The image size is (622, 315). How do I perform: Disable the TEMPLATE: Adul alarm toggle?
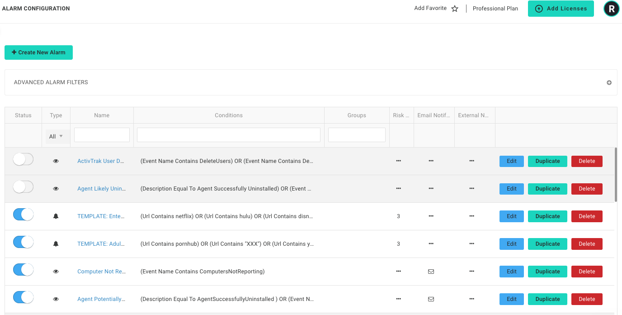23,242
